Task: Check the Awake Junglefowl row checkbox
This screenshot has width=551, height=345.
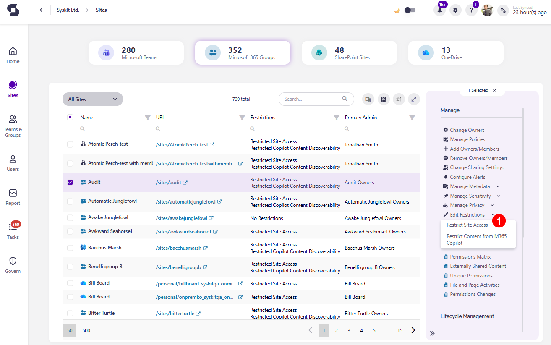Action: coord(70,218)
